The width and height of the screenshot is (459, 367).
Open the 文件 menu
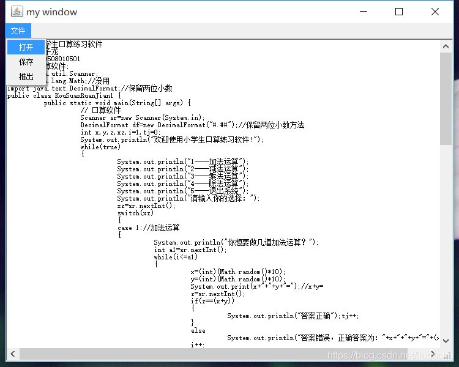[18, 31]
